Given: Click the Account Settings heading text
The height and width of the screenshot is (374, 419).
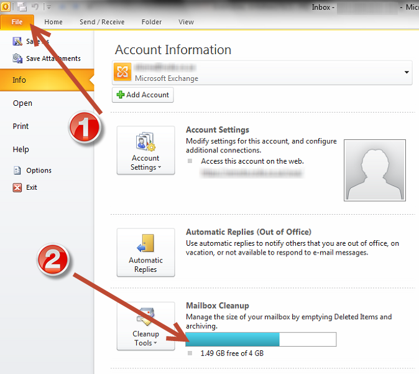Looking at the screenshot, I should tap(218, 130).
